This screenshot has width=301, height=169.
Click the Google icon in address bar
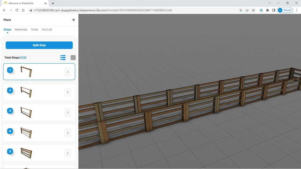241,10
